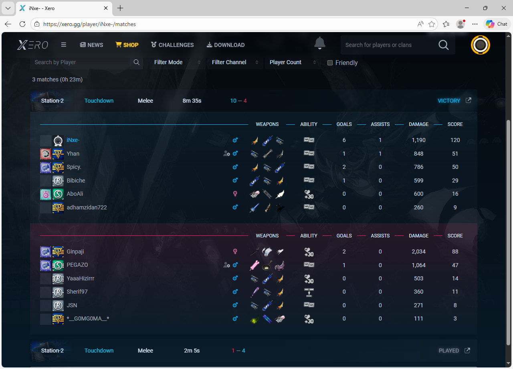Open the Player Count dropdown

point(293,62)
